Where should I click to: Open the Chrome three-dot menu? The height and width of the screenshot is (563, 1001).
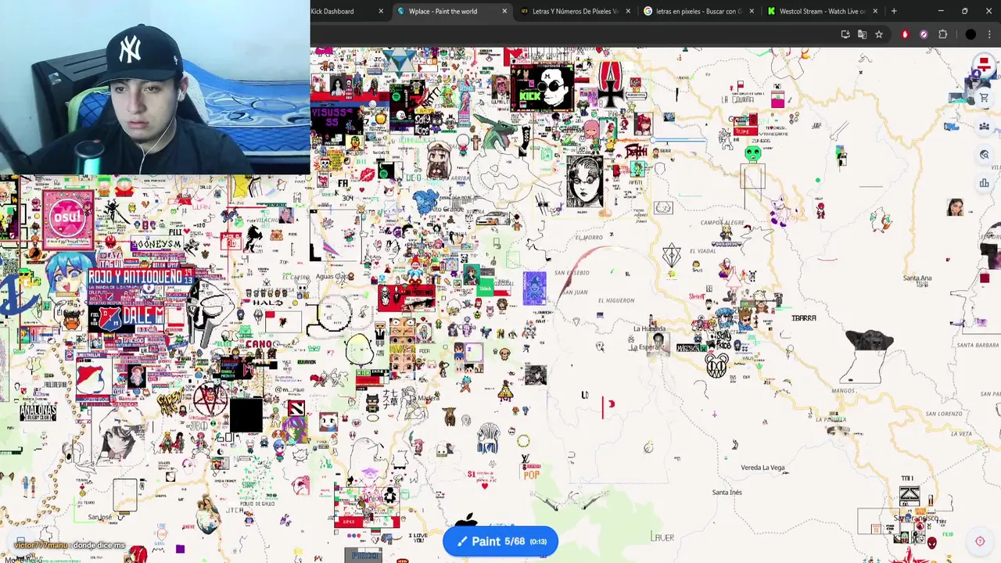click(989, 34)
